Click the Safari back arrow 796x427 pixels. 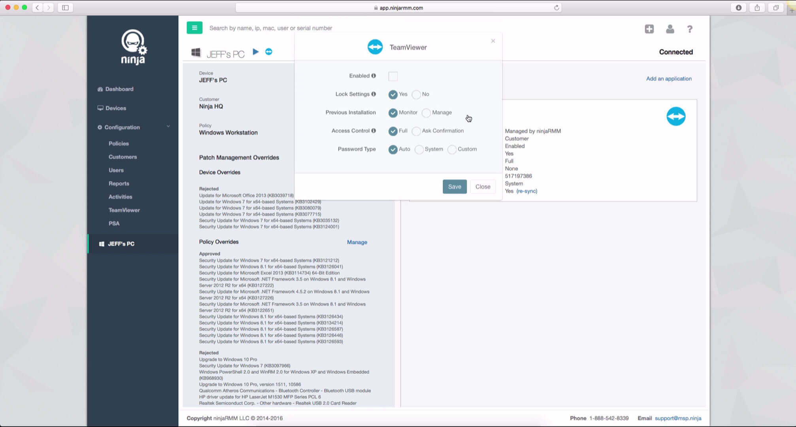point(38,8)
